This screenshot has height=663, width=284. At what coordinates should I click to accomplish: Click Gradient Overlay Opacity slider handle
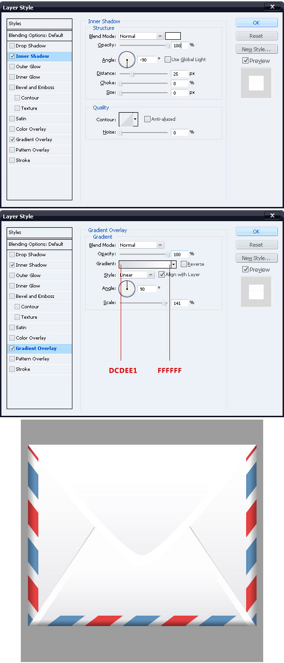tap(167, 254)
